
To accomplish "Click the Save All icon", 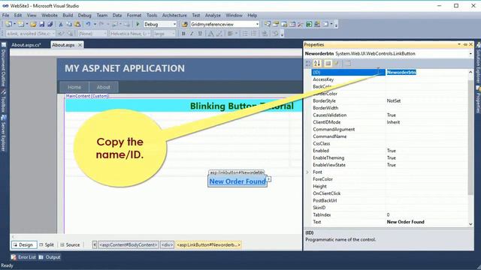I will coord(50,24).
